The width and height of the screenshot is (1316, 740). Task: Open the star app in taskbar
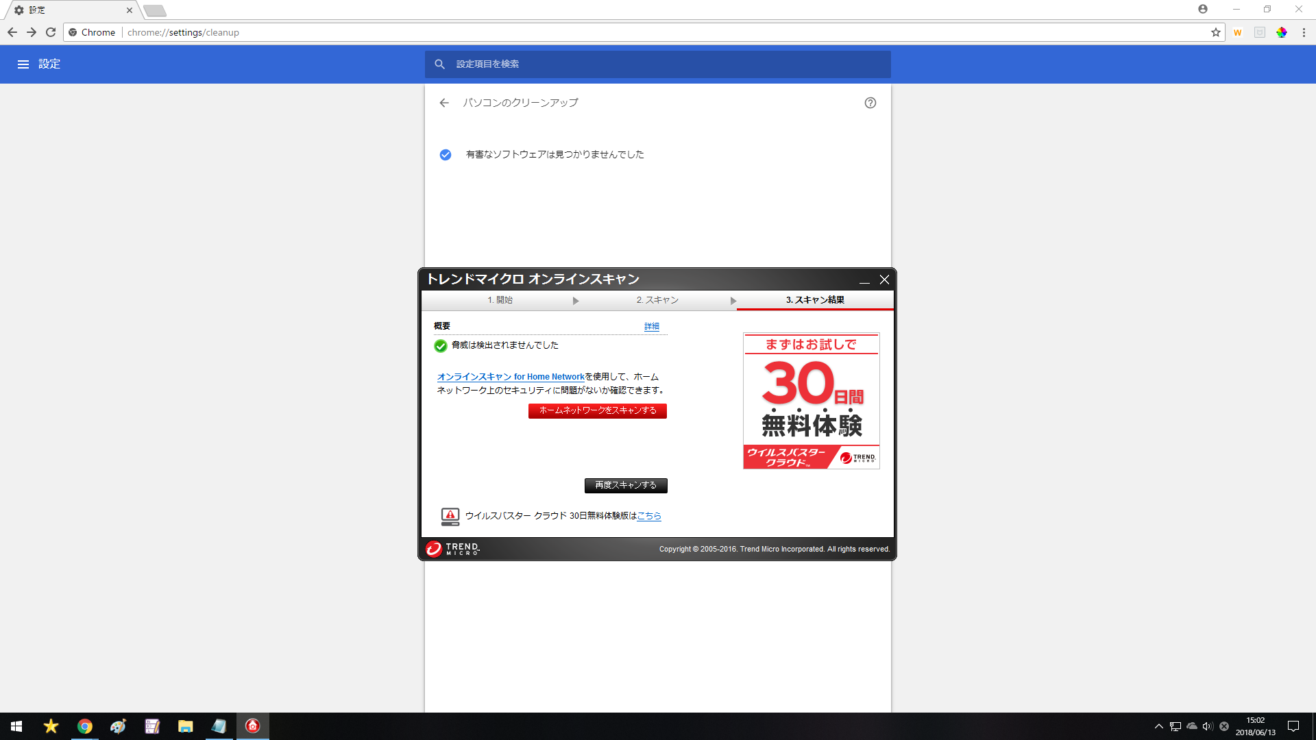(51, 726)
